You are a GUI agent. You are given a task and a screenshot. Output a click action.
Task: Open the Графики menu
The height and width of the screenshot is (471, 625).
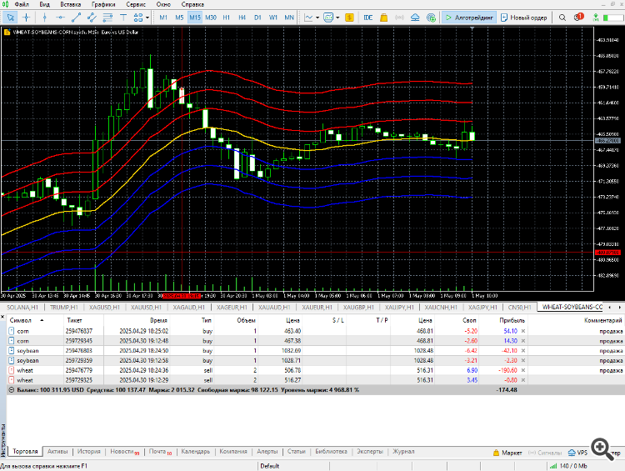[x=103, y=4]
